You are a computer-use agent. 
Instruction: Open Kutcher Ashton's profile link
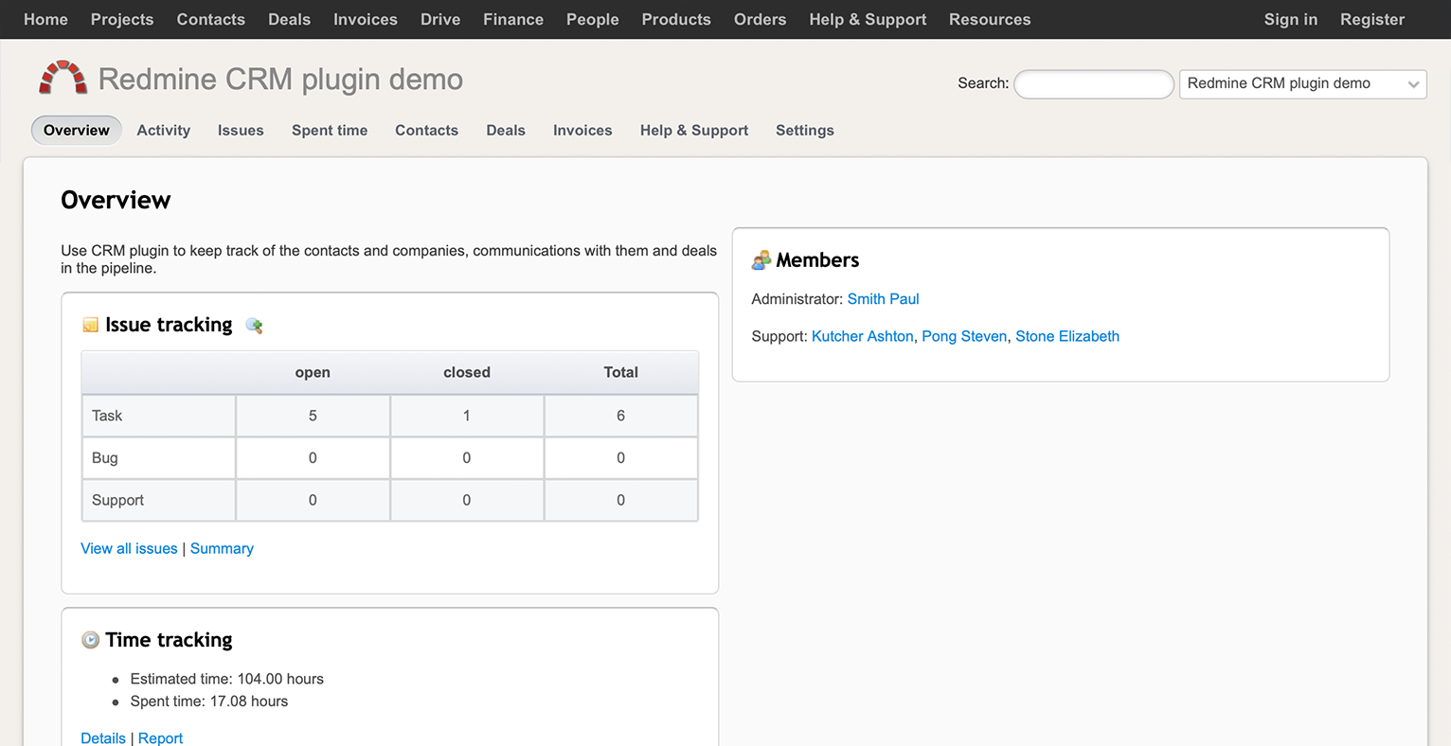coord(863,336)
